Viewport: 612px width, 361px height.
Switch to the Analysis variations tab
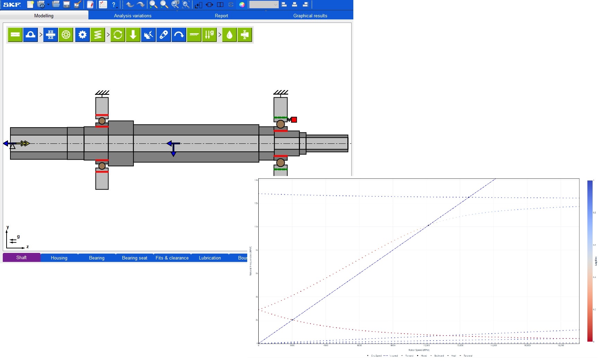pos(132,16)
